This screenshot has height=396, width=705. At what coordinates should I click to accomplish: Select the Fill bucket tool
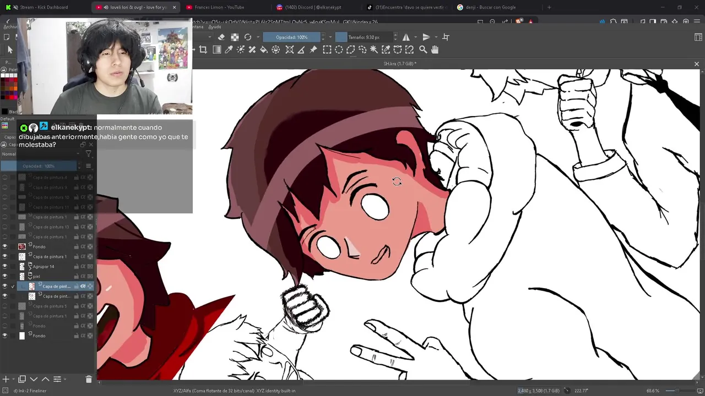[x=264, y=50]
